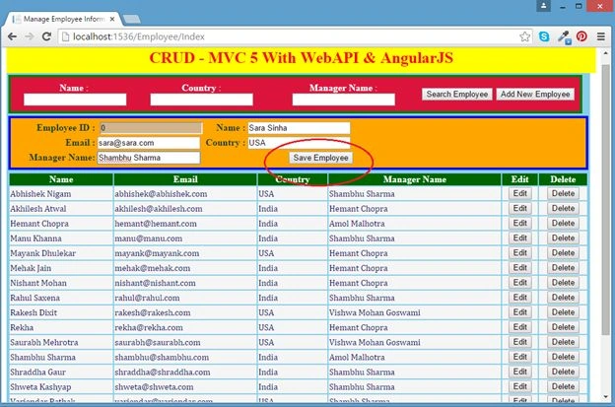Delete the Shweta Kashyap row

(x=563, y=387)
